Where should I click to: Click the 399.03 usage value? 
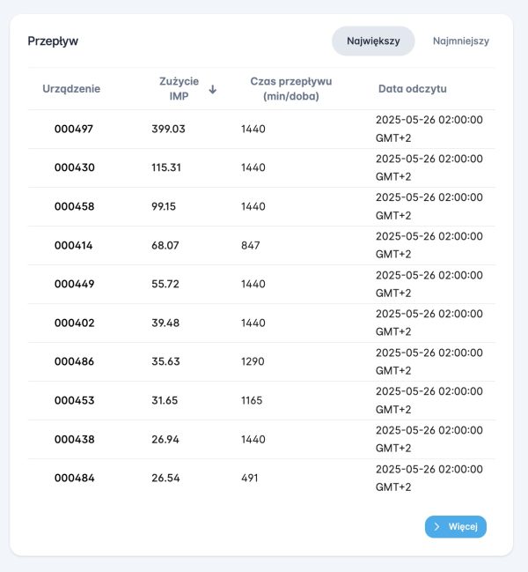tap(168, 129)
